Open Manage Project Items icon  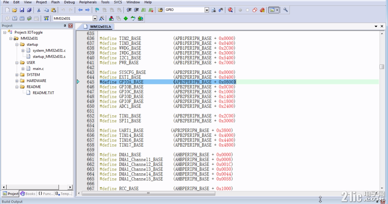pos(111,18)
